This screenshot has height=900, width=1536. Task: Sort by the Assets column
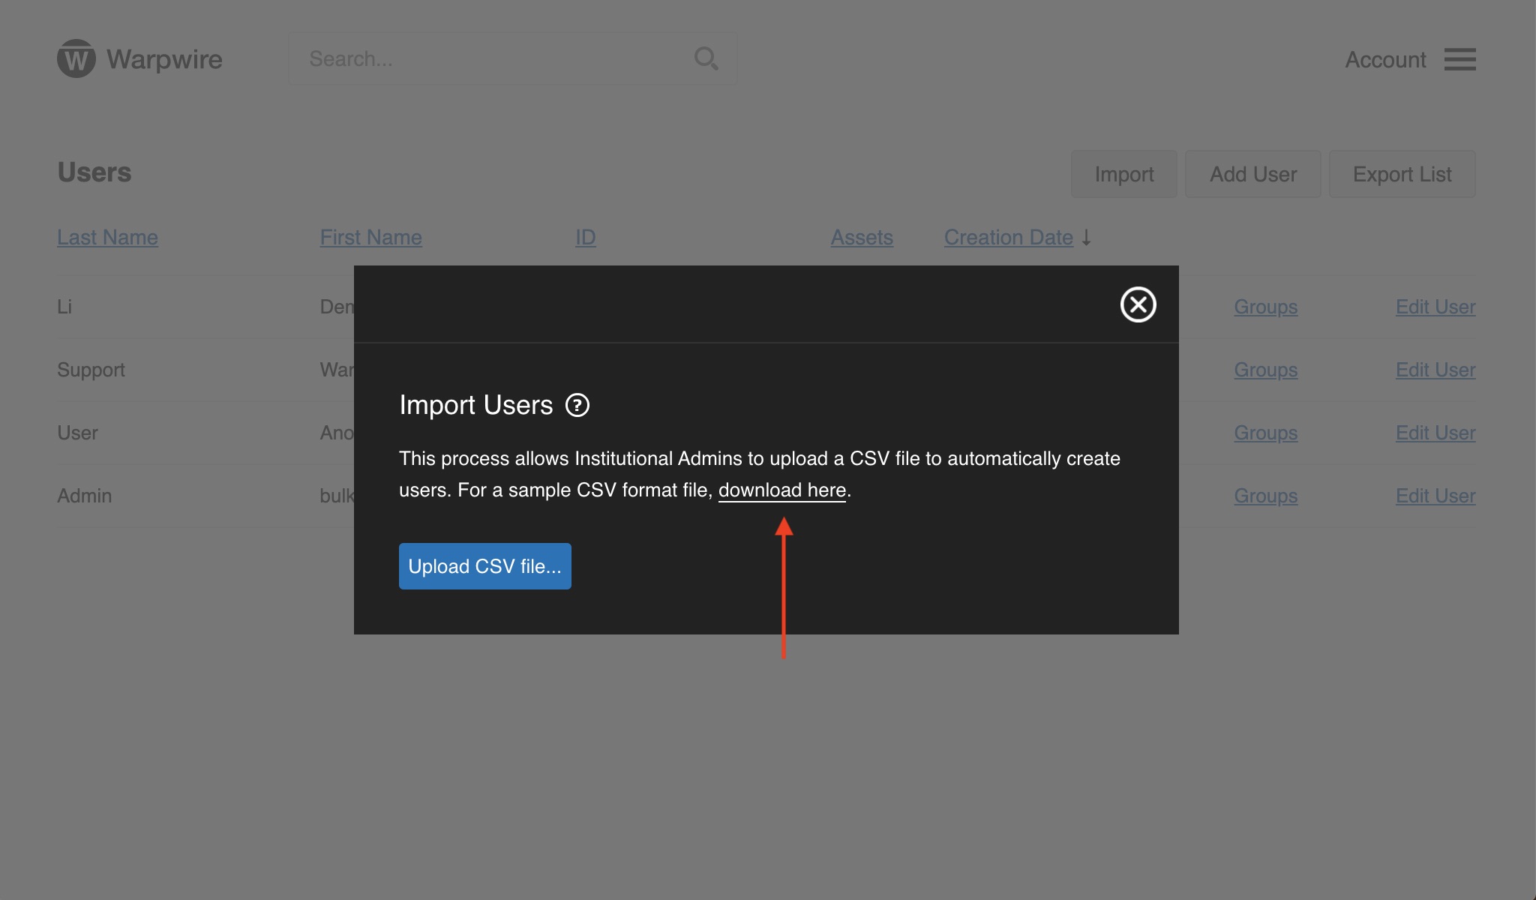click(861, 237)
